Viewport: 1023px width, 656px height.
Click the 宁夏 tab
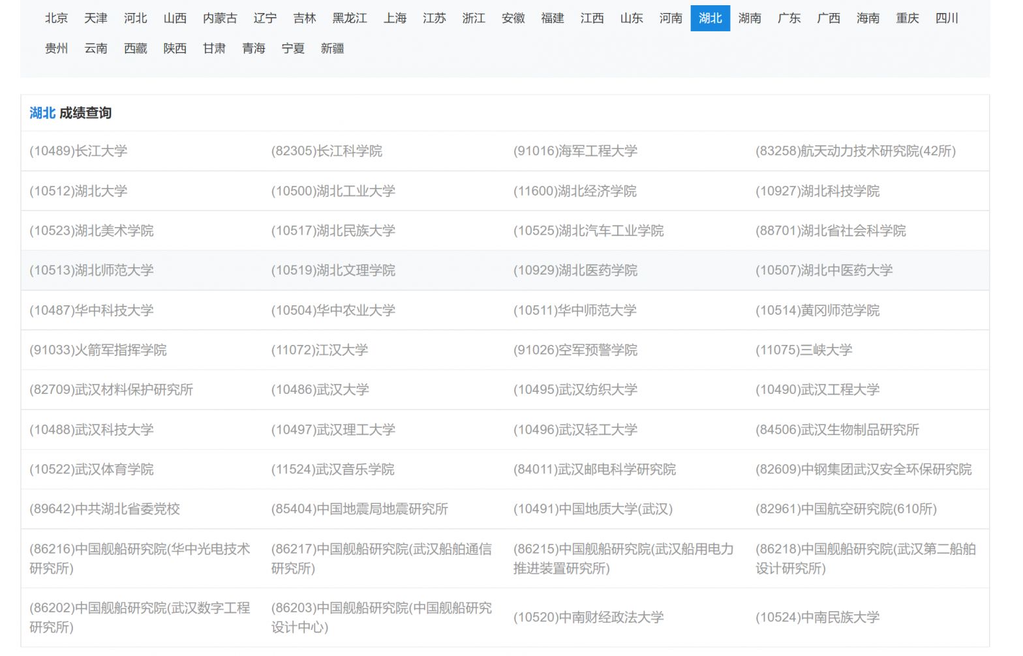pos(293,48)
